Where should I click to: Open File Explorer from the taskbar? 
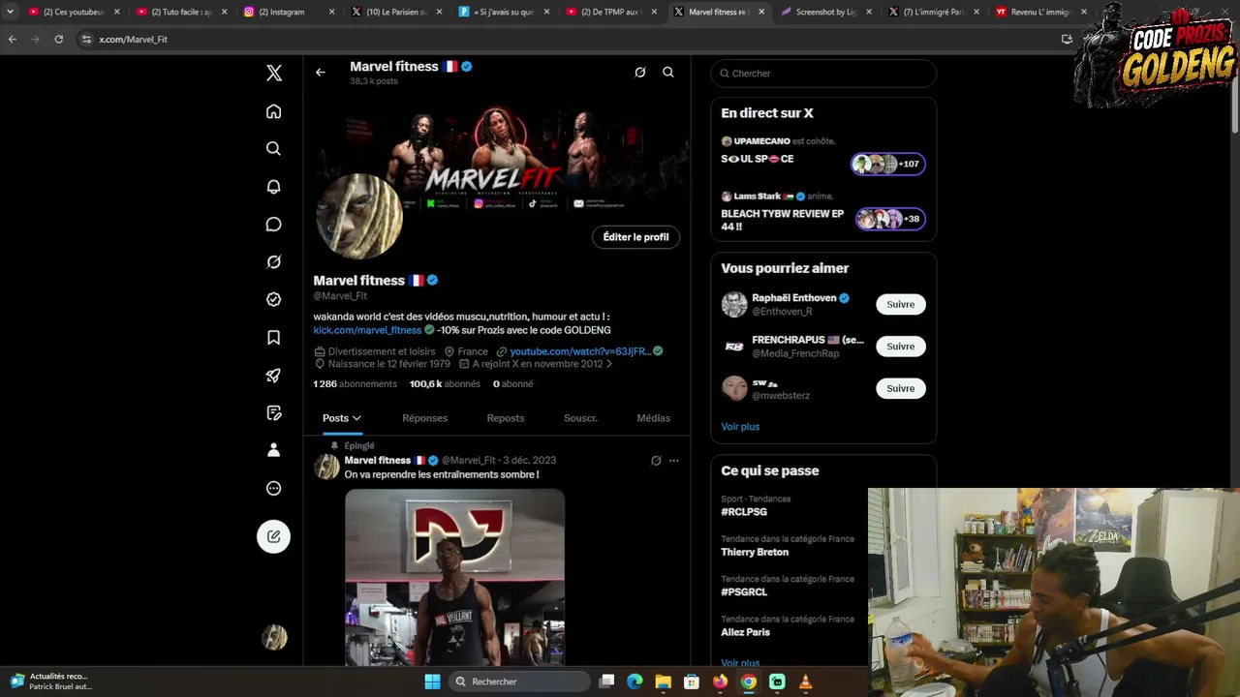(663, 682)
